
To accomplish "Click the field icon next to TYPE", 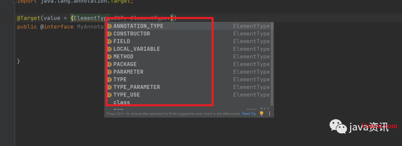I will (x=109, y=80).
